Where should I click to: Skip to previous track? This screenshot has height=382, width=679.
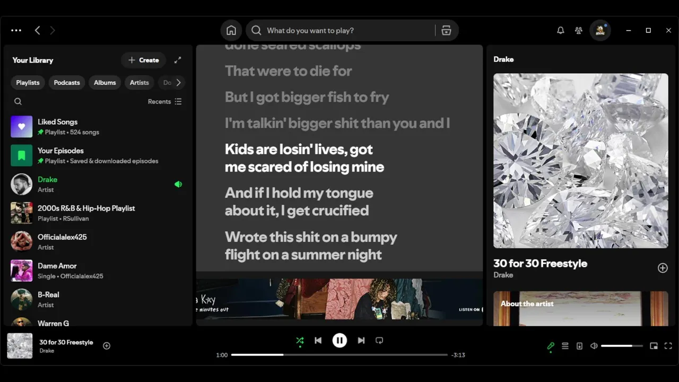point(318,341)
